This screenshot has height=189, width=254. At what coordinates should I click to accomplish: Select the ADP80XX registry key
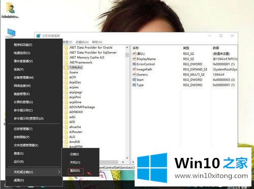[x=76, y=112]
